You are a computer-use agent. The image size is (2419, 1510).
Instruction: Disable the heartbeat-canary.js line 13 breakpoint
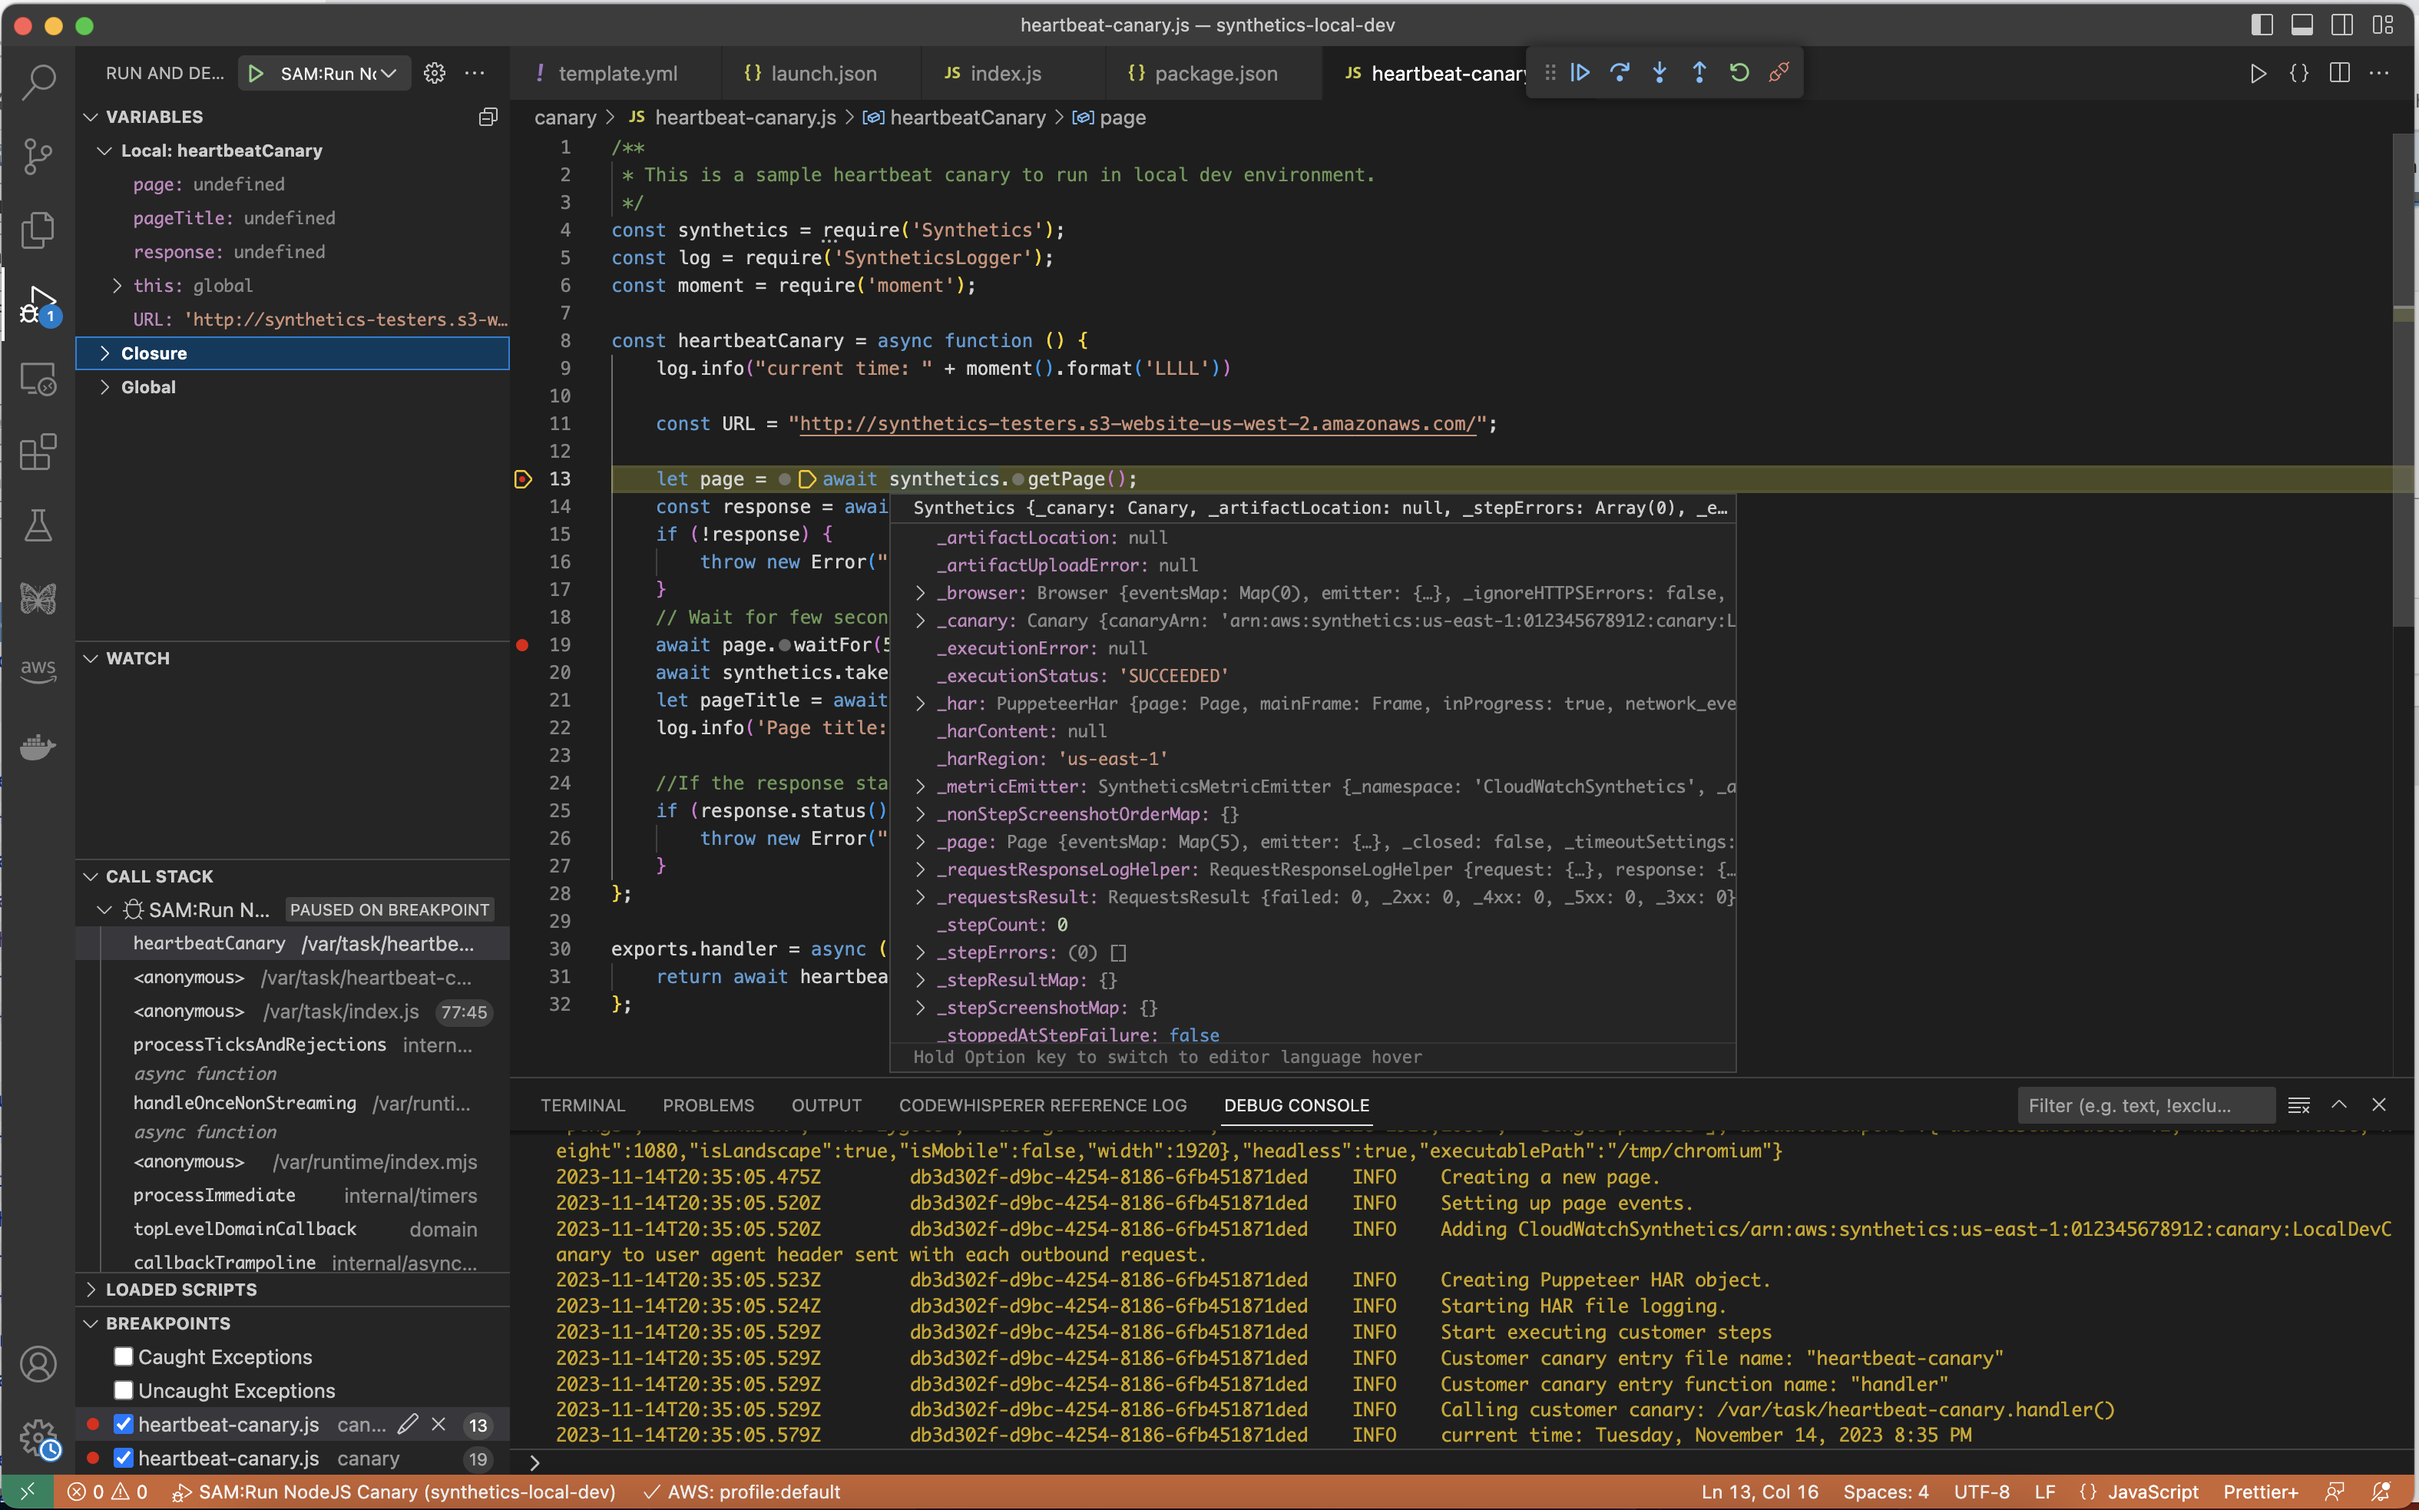pos(124,1424)
